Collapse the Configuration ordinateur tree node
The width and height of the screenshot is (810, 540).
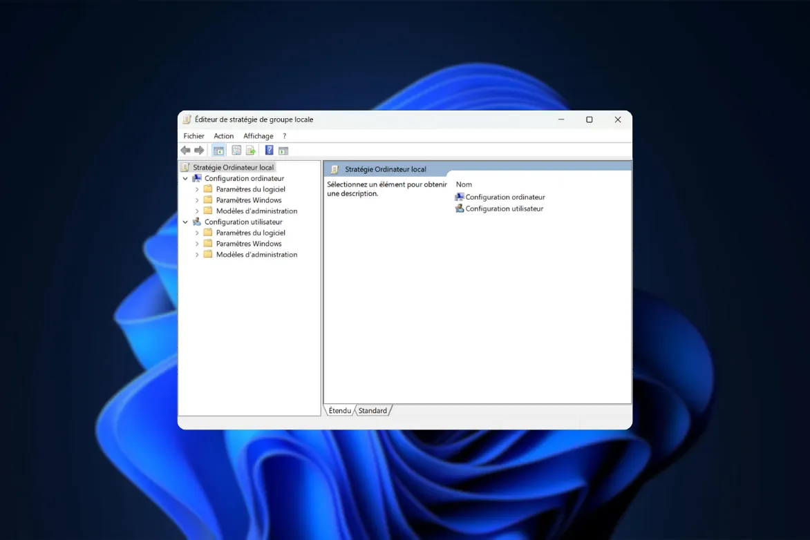pos(185,178)
